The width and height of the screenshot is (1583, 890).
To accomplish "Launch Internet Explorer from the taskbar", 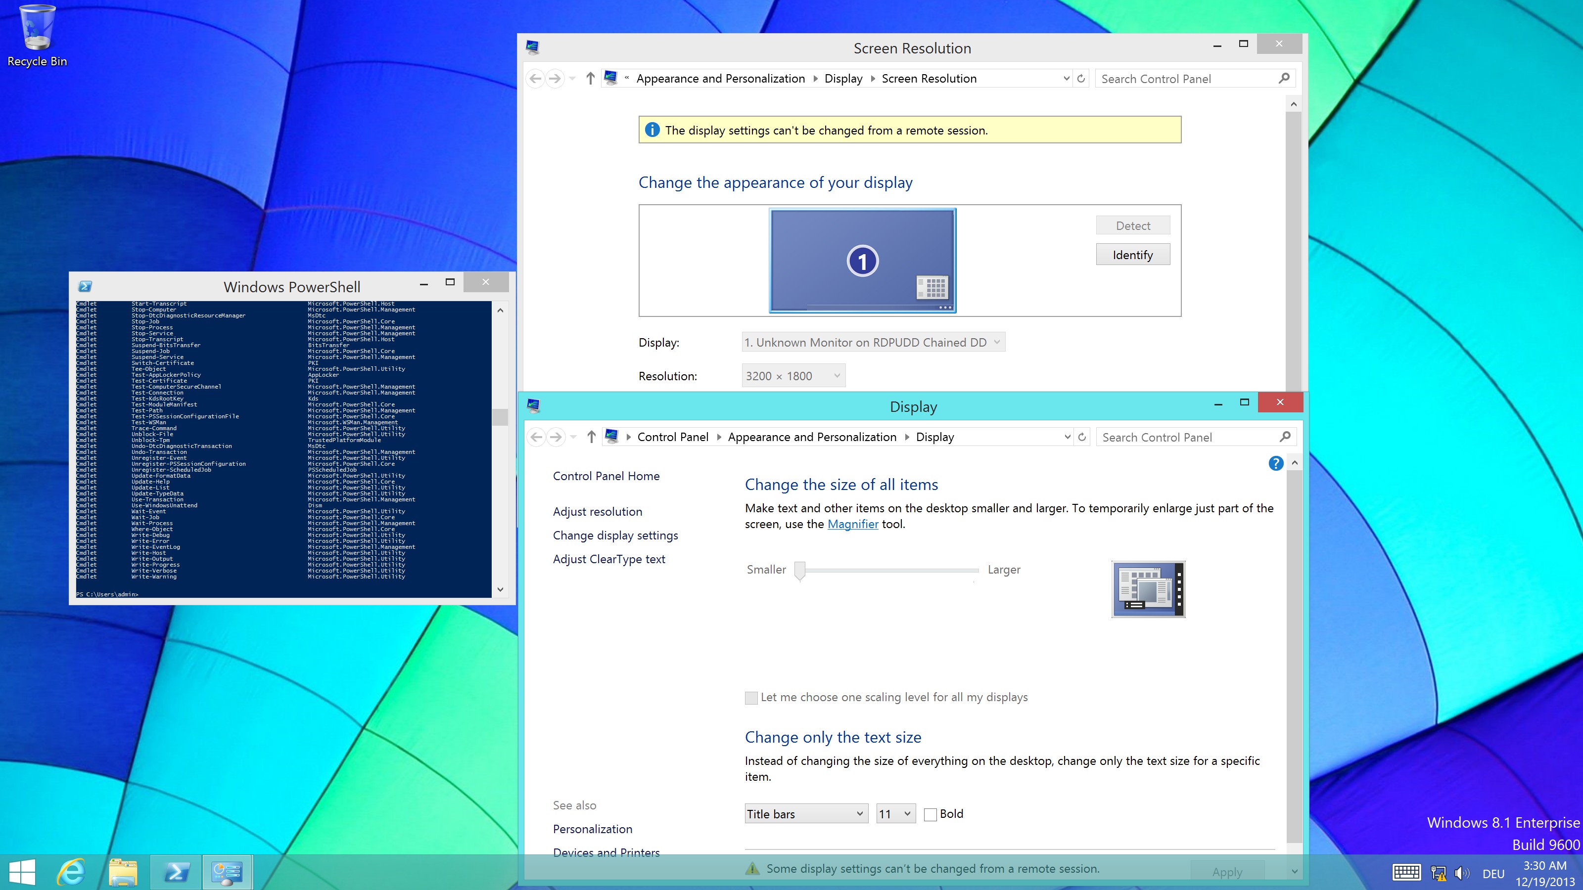I will (71, 872).
